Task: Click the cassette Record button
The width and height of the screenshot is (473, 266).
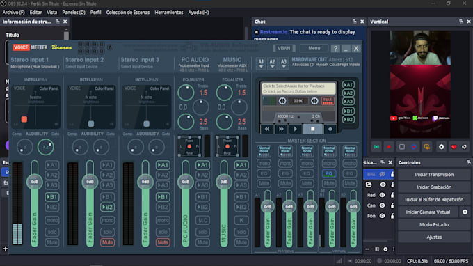Action: (330, 129)
